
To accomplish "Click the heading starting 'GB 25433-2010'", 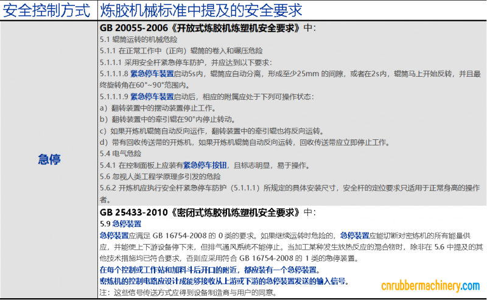I will [208, 212].
